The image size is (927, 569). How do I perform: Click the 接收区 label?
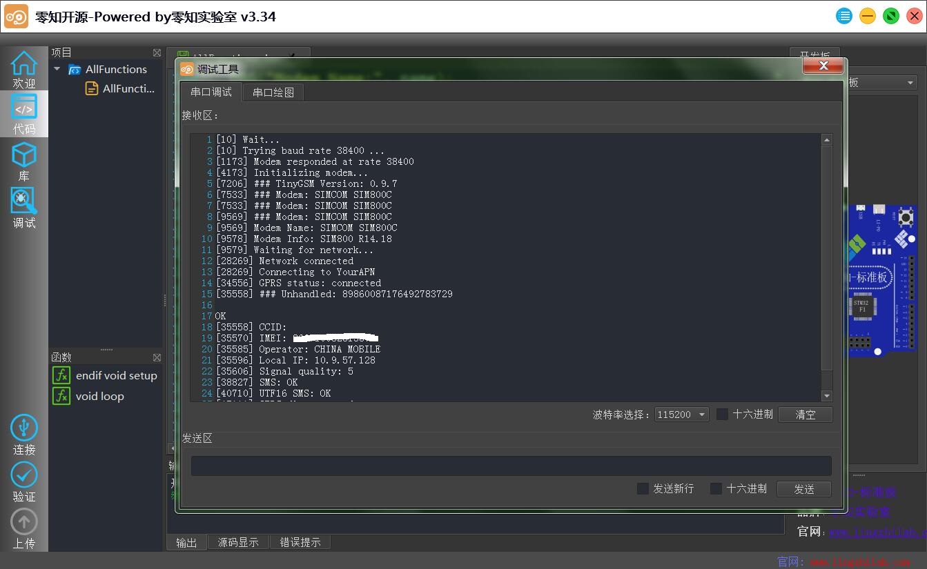tap(199, 115)
